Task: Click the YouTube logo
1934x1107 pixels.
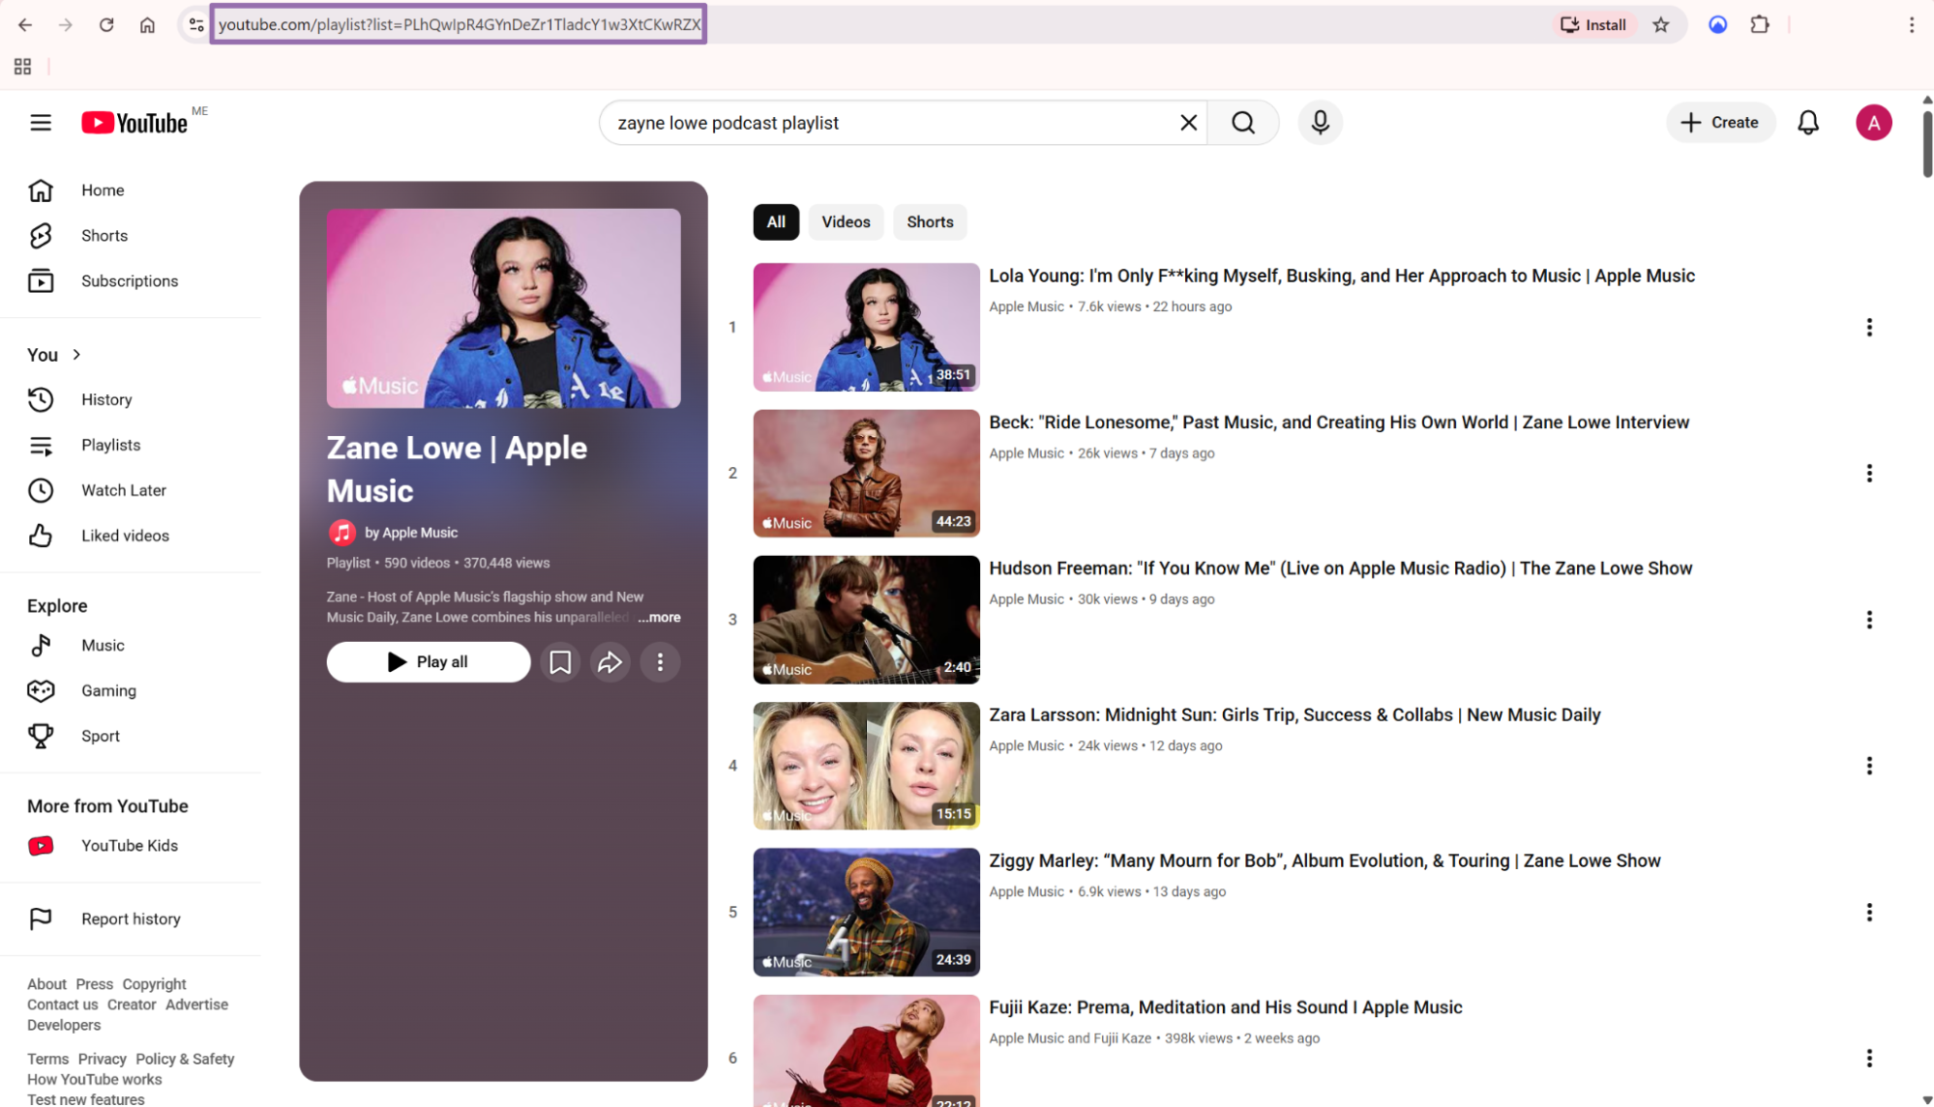Action: 134,123
